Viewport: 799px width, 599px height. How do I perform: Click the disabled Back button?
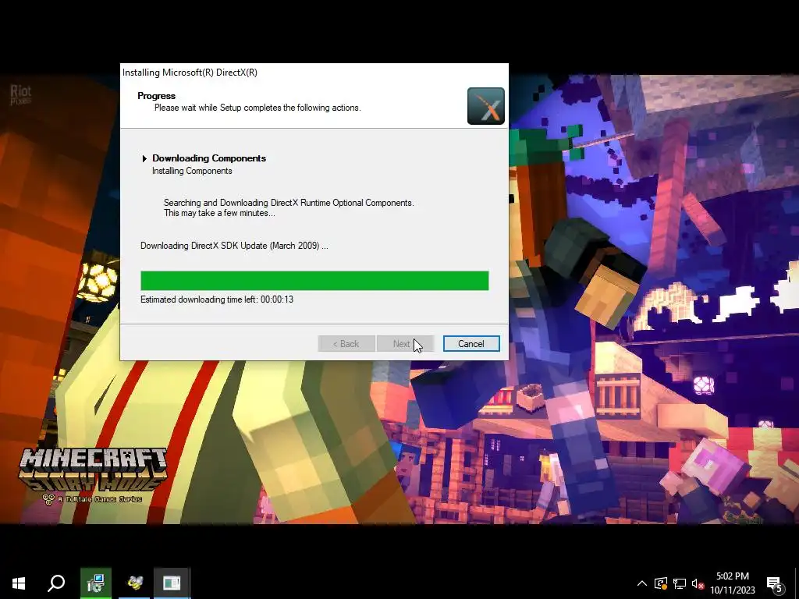(346, 344)
